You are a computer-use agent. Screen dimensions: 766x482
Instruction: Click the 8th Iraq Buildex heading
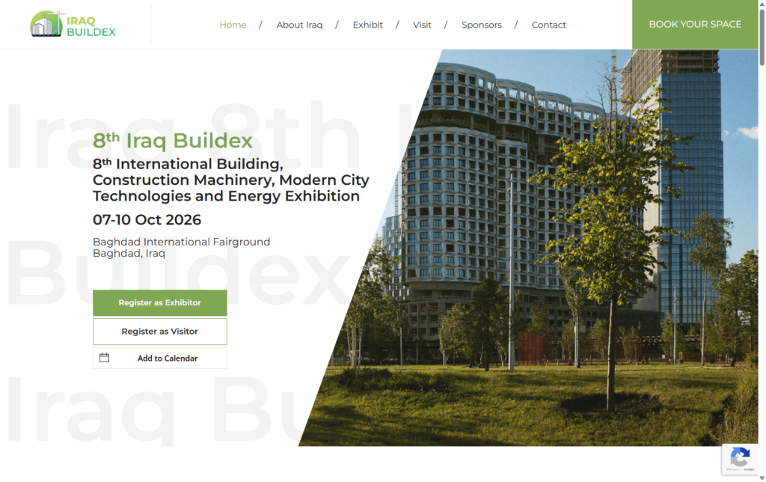coord(173,141)
